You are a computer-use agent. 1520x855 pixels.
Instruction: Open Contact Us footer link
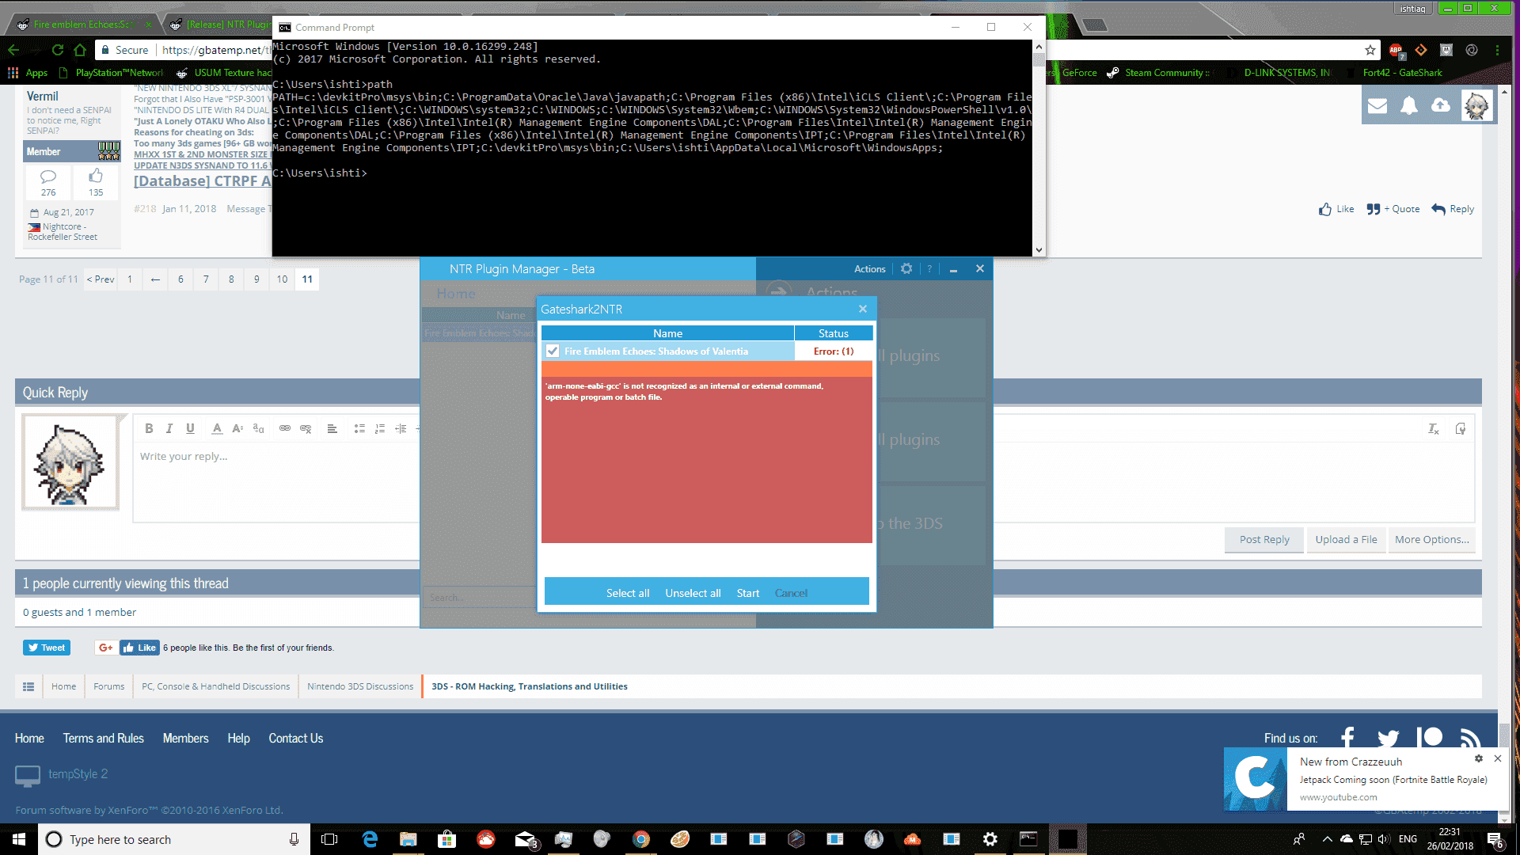(x=296, y=739)
